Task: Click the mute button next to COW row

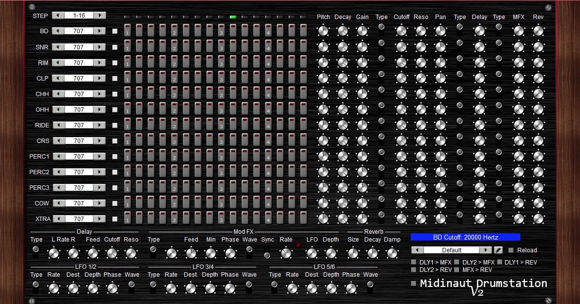Action: point(115,203)
